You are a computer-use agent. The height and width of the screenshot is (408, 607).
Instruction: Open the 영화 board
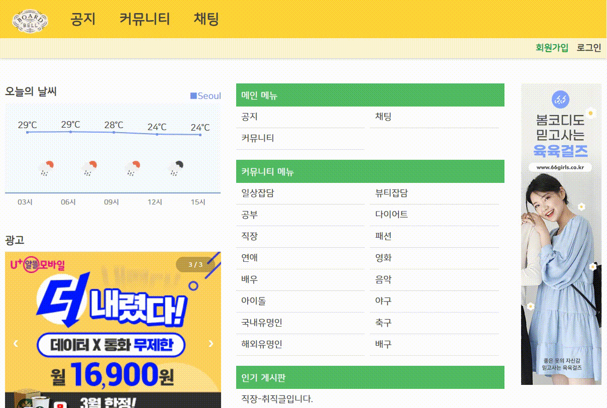click(x=435, y=258)
